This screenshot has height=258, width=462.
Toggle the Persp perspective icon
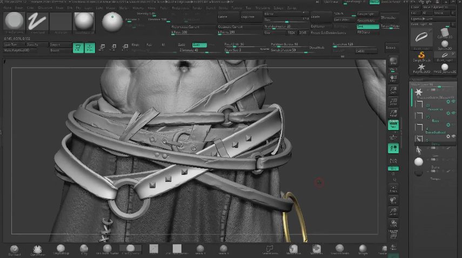(393, 125)
